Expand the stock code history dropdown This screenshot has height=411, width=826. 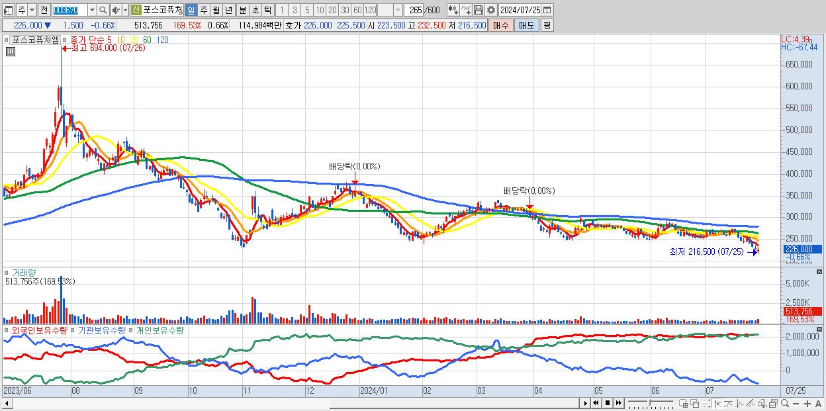coord(92,10)
